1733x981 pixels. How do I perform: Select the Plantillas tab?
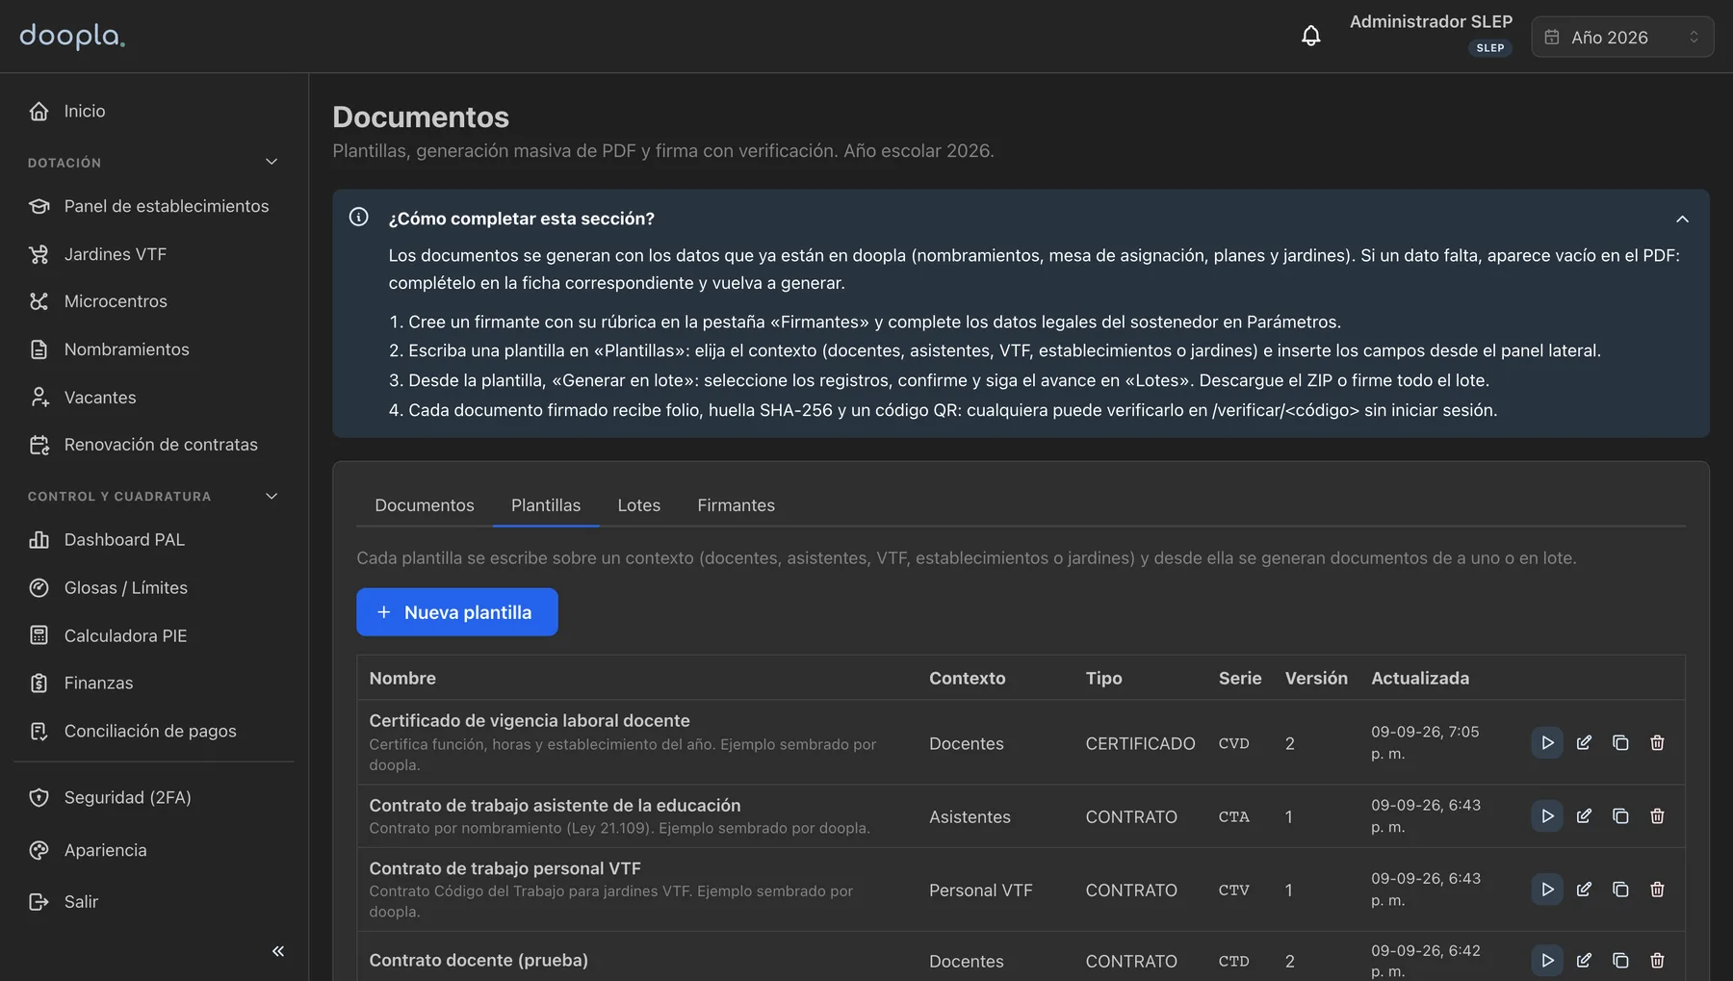click(x=546, y=505)
